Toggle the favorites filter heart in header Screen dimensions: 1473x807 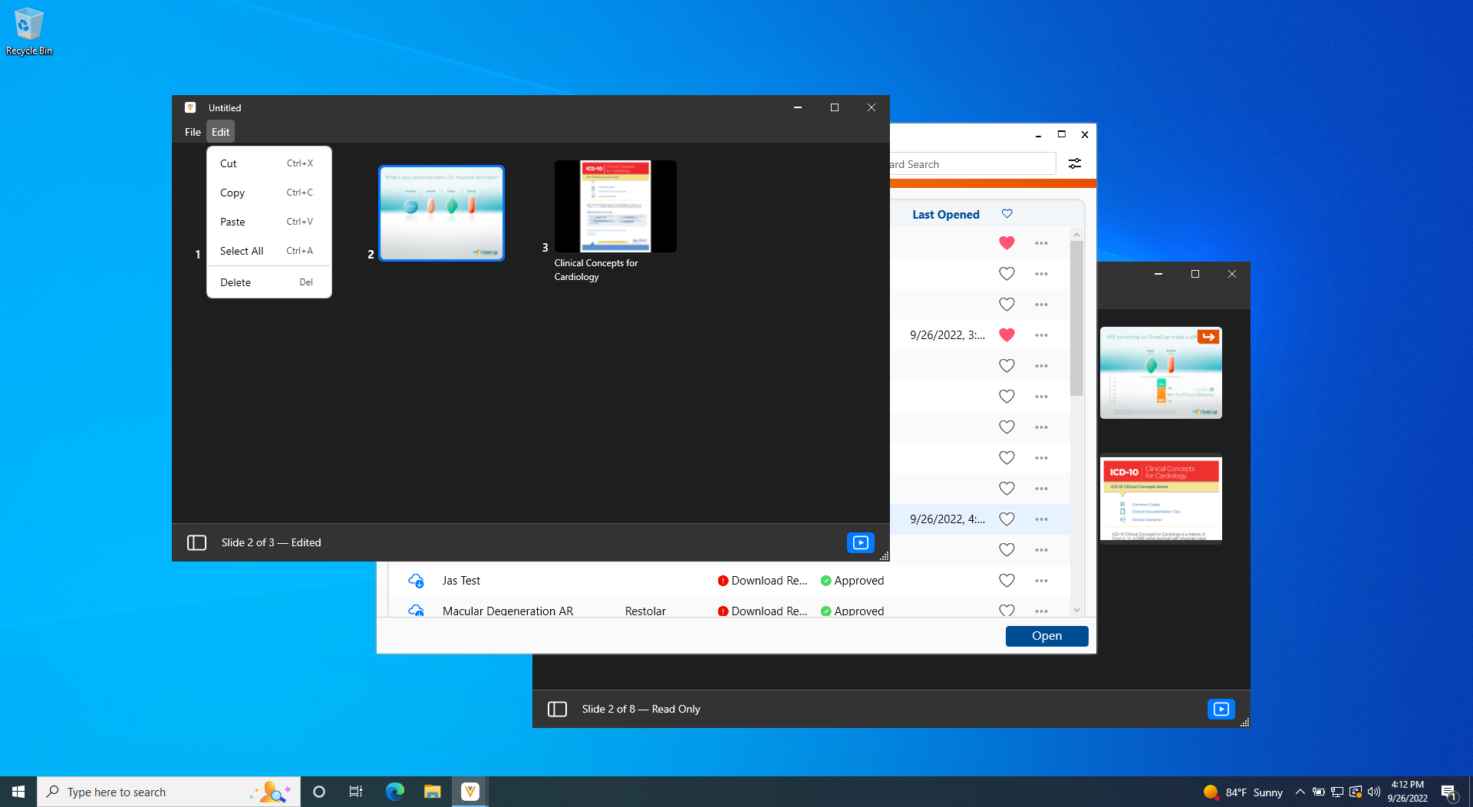click(1007, 214)
